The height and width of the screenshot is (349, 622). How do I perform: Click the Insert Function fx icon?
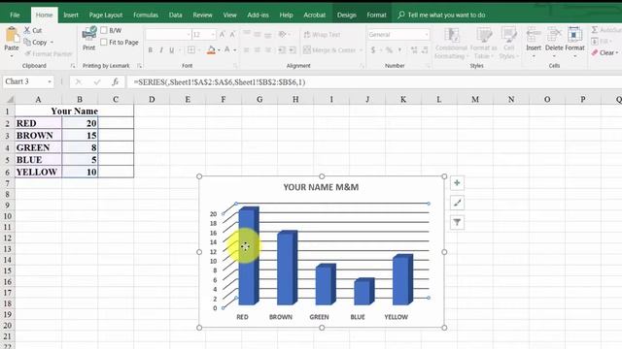click(x=115, y=81)
